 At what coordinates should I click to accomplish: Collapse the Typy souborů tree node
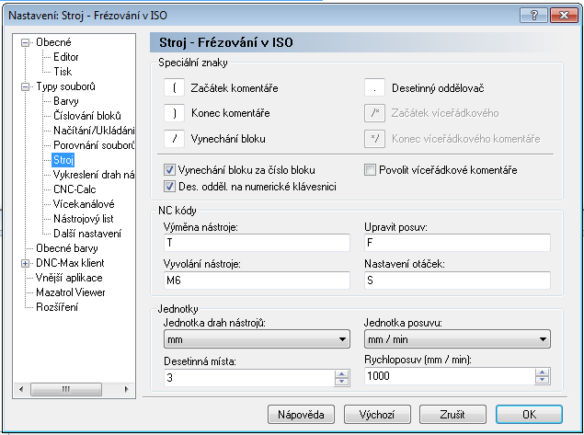coord(25,86)
